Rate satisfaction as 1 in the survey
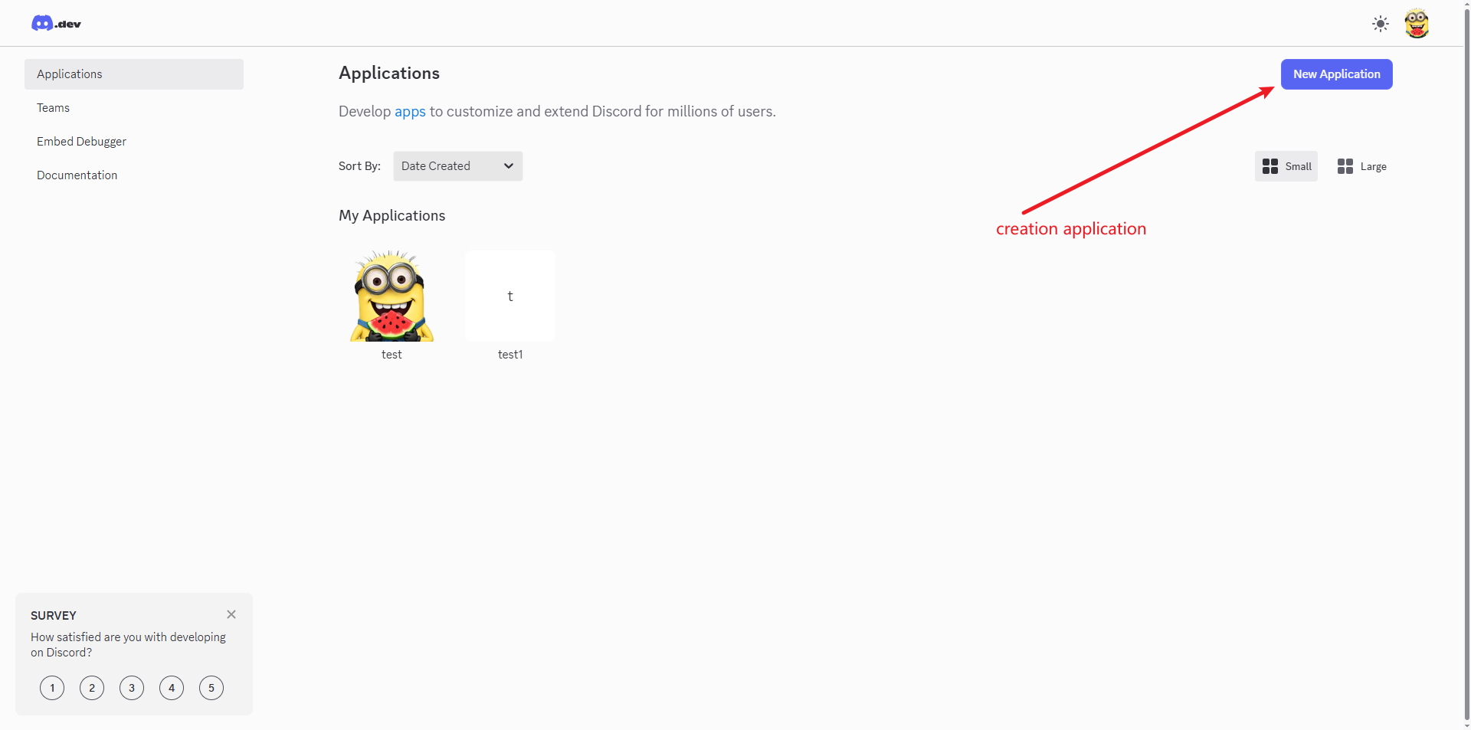Screen dimensions: 1471x730 point(51,688)
